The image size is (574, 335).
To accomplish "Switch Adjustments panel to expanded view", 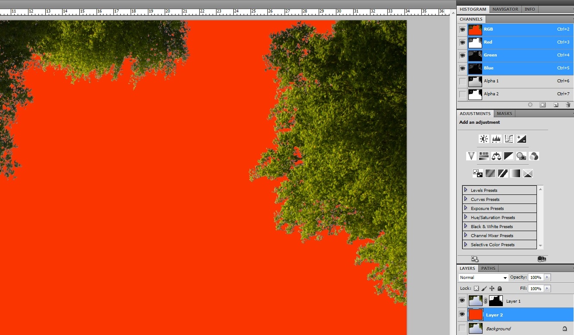I will pos(475,259).
